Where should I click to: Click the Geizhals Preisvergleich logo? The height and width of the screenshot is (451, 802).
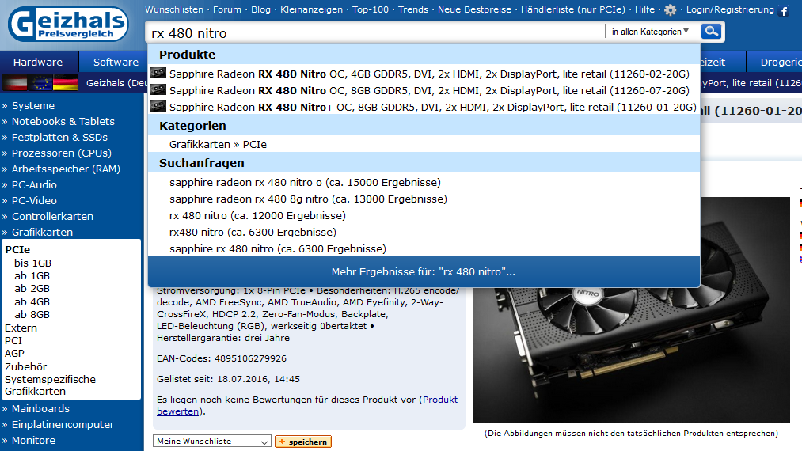(69, 24)
